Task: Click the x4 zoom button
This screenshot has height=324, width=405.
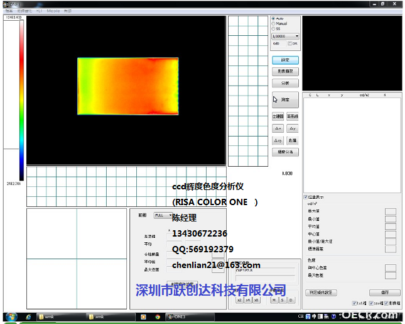Action: click(x=248, y=300)
